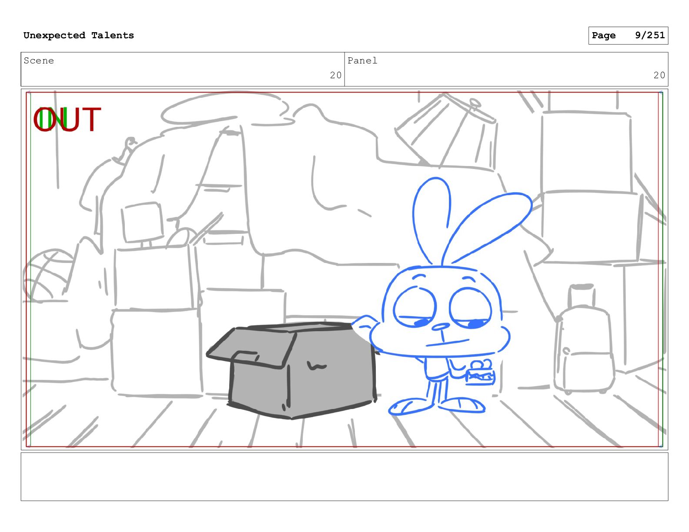
Task: Click the 'Scene' label in header
Action: (x=39, y=61)
